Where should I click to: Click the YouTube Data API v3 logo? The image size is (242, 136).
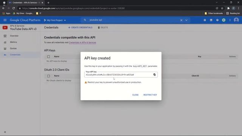[x=5, y=28]
